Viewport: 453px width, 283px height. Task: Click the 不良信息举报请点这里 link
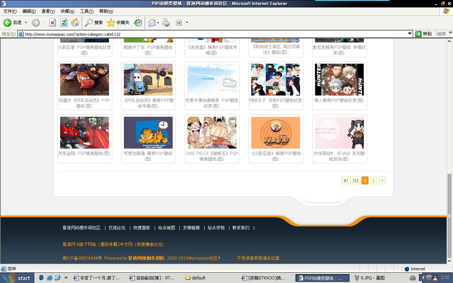point(258,258)
